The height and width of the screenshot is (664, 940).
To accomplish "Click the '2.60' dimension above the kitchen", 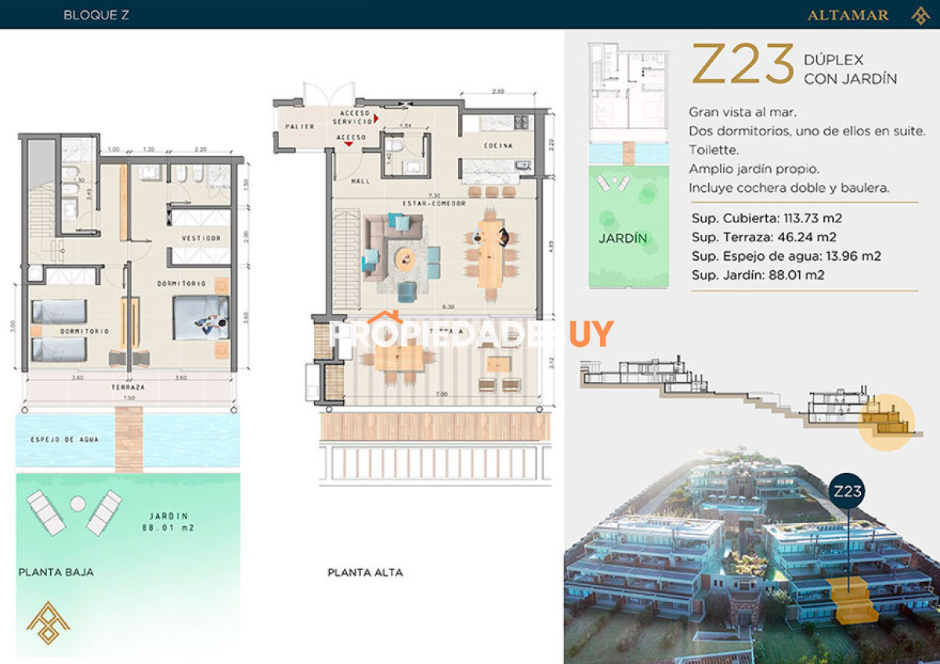I will [x=498, y=92].
